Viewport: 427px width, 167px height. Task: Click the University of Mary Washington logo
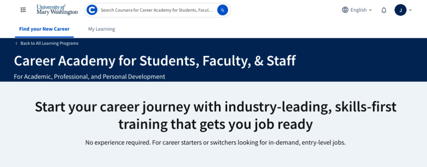[x=57, y=10]
